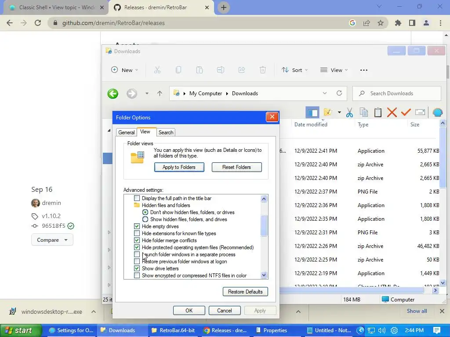Click the Rename icon in Downloads command bar
This screenshot has height=337, width=450.
pyautogui.click(x=221, y=70)
